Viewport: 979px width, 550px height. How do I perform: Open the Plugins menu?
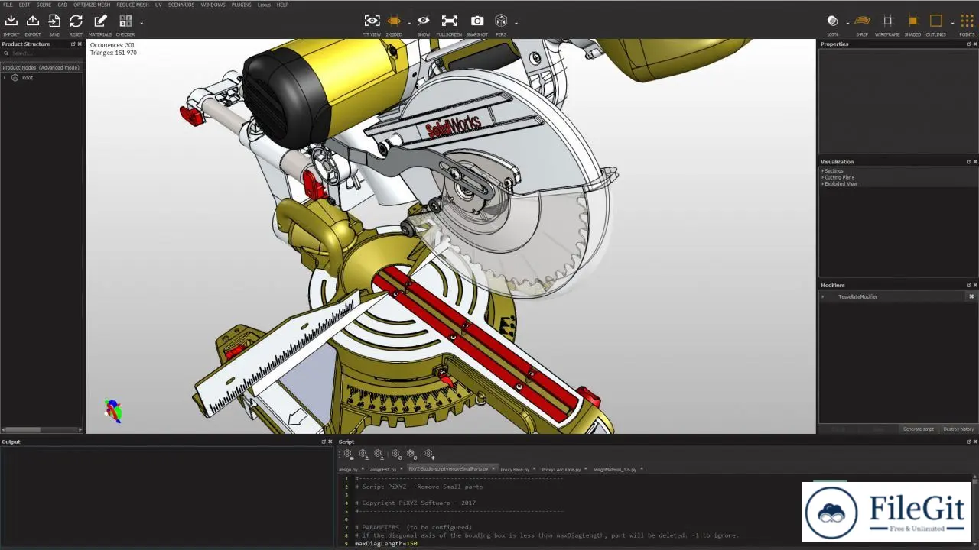pyautogui.click(x=241, y=5)
